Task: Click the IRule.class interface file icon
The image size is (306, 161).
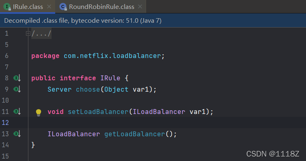Action: 7,7
